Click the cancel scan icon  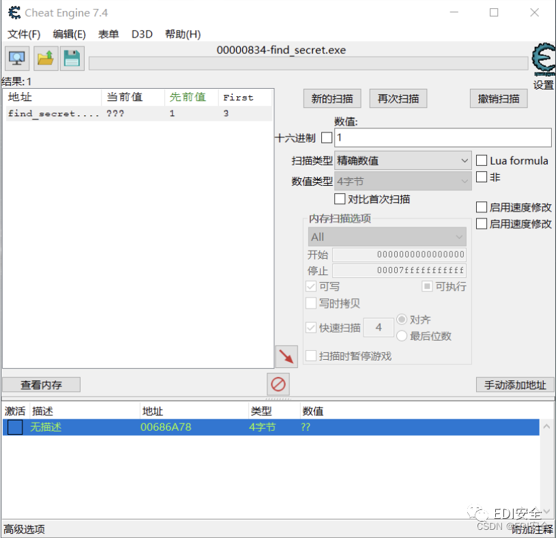pos(278,384)
